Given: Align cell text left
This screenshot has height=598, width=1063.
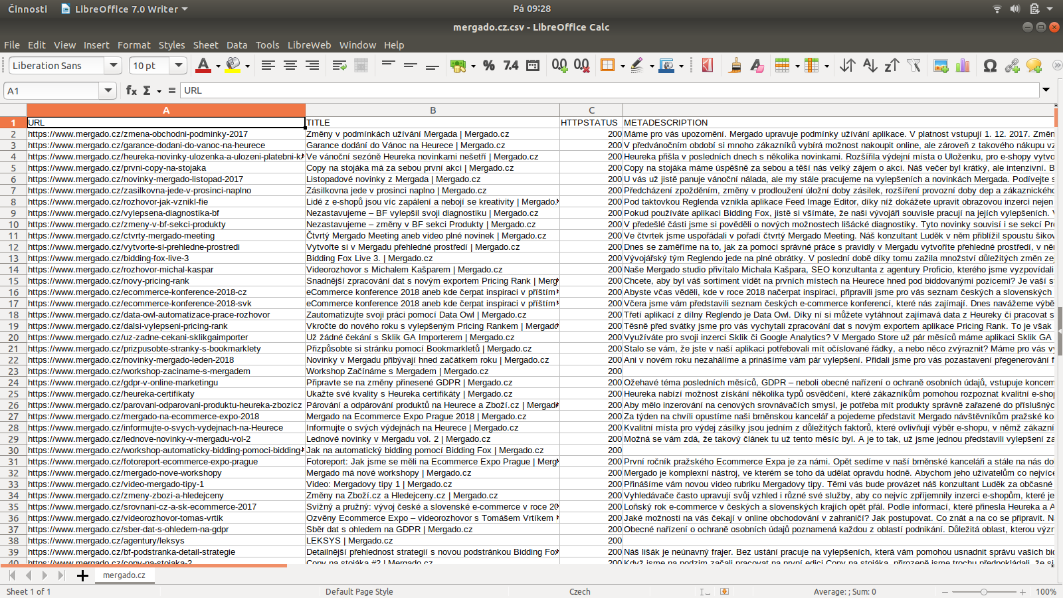Looking at the screenshot, I should [x=268, y=66].
